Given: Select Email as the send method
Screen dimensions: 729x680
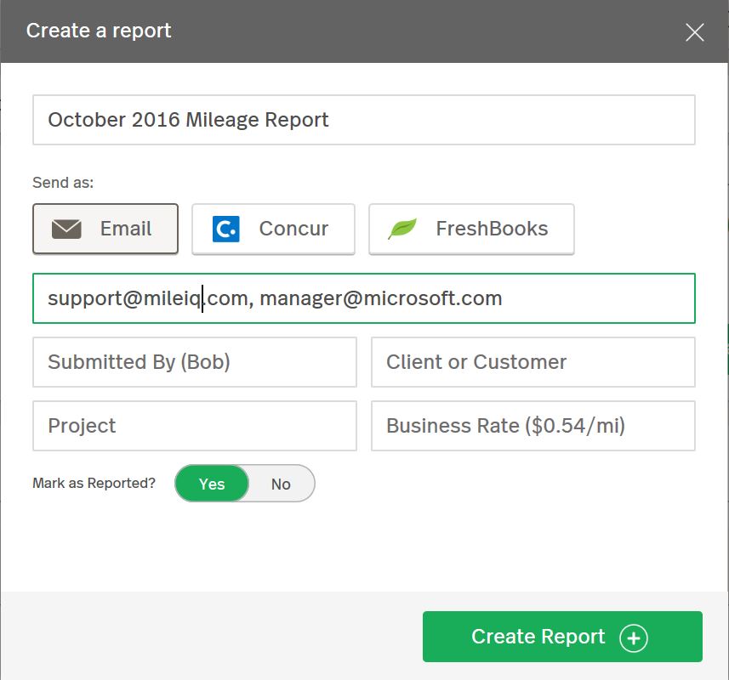Looking at the screenshot, I should tap(105, 229).
